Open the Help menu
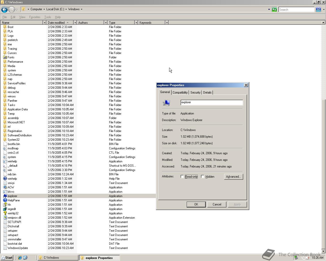Screen dimensions: 326x261 pyautogui.click(x=58, y=17)
